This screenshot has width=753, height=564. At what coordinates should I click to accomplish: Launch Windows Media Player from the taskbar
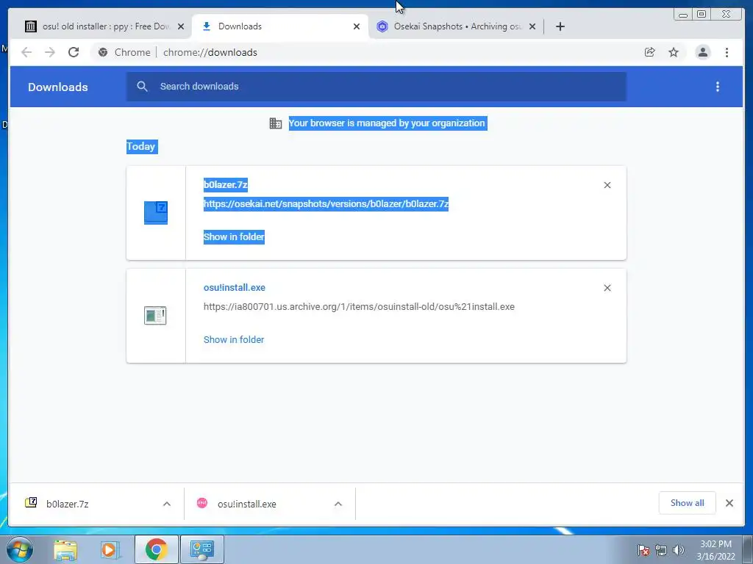point(110,549)
